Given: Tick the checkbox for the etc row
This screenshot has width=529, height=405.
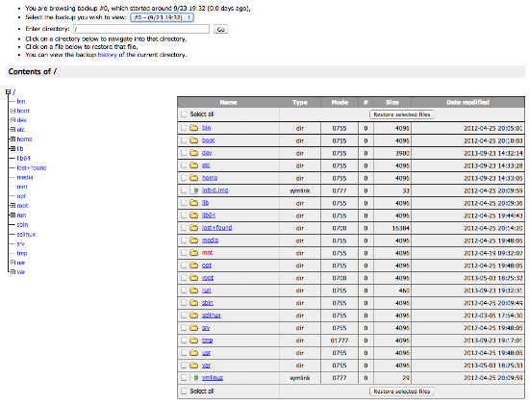Looking at the screenshot, I should coord(184,165).
